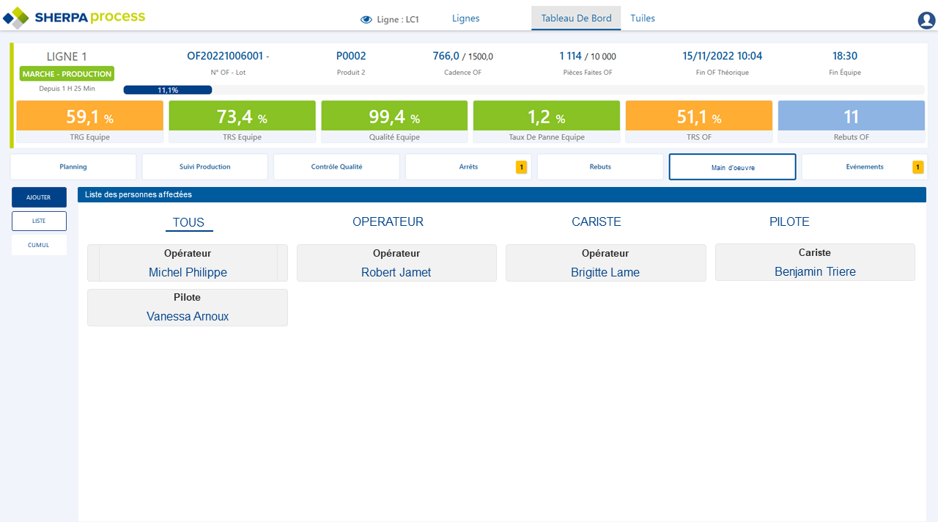Click the SHERPA process logo
Viewport: 938px width, 528px height.
74,17
